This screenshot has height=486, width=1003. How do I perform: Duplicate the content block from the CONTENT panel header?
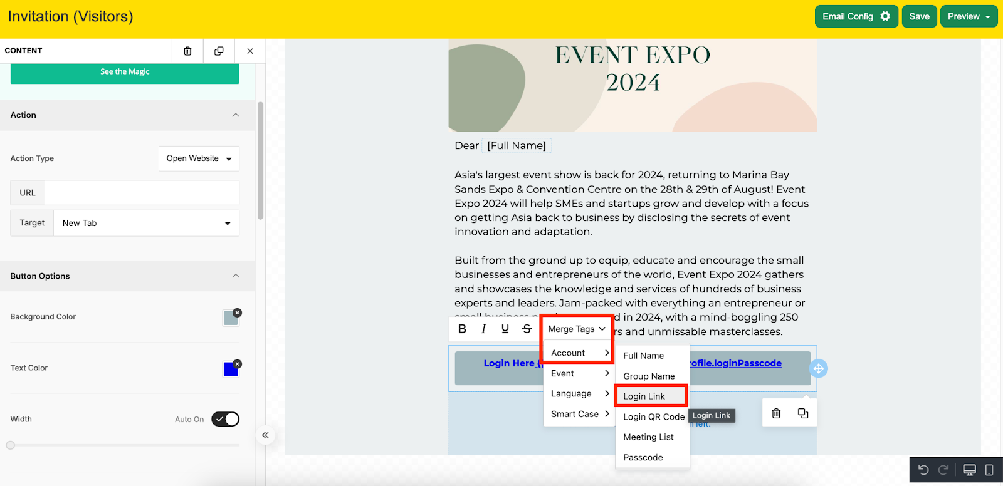tap(219, 51)
